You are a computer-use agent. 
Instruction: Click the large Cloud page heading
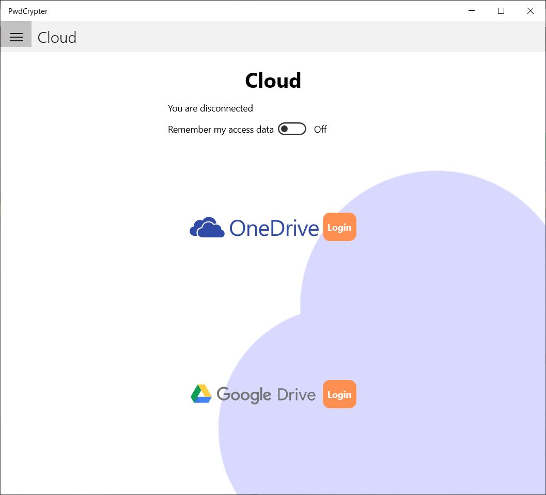coord(273,81)
